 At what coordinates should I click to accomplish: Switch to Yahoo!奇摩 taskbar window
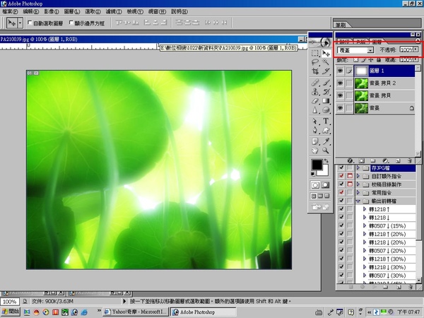coord(134,311)
